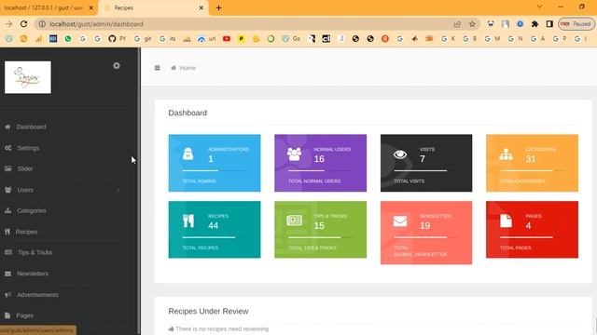The width and height of the screenshot is (597, 335).
Task: Click the Categories card sitemap icon
Action: click(x=506, y=154)
